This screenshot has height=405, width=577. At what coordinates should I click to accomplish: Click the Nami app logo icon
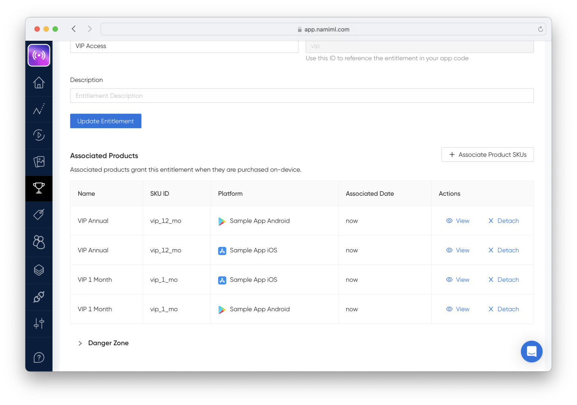39,55
